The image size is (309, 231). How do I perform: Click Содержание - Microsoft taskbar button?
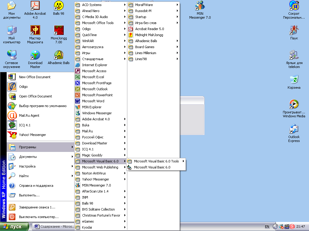pyautogui.click(x=54, y=226)
